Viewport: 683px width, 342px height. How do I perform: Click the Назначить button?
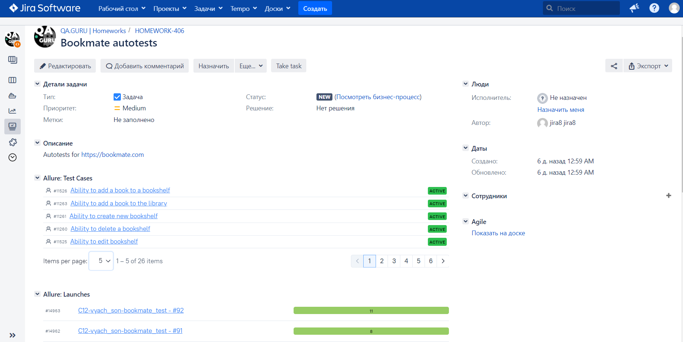coord(213,66)
